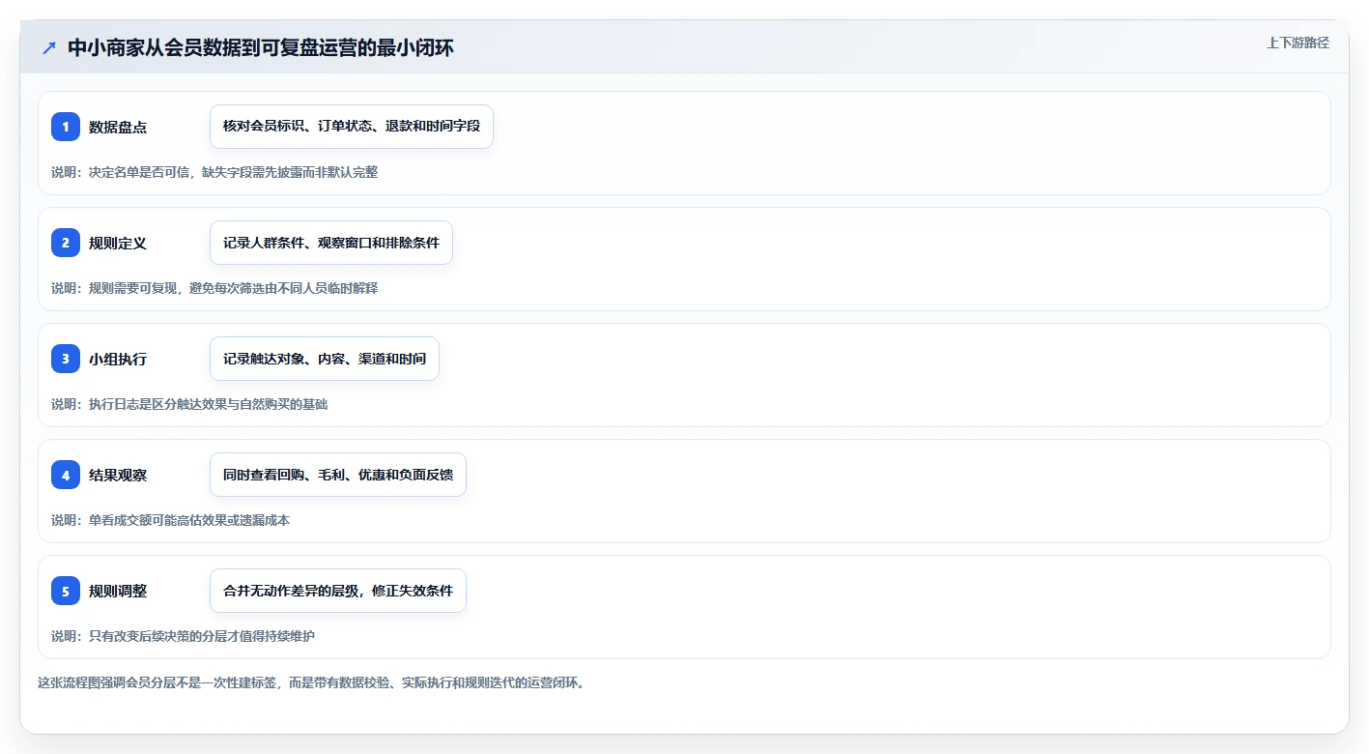Click the arrow icon beside the title

tap(49, 48)
